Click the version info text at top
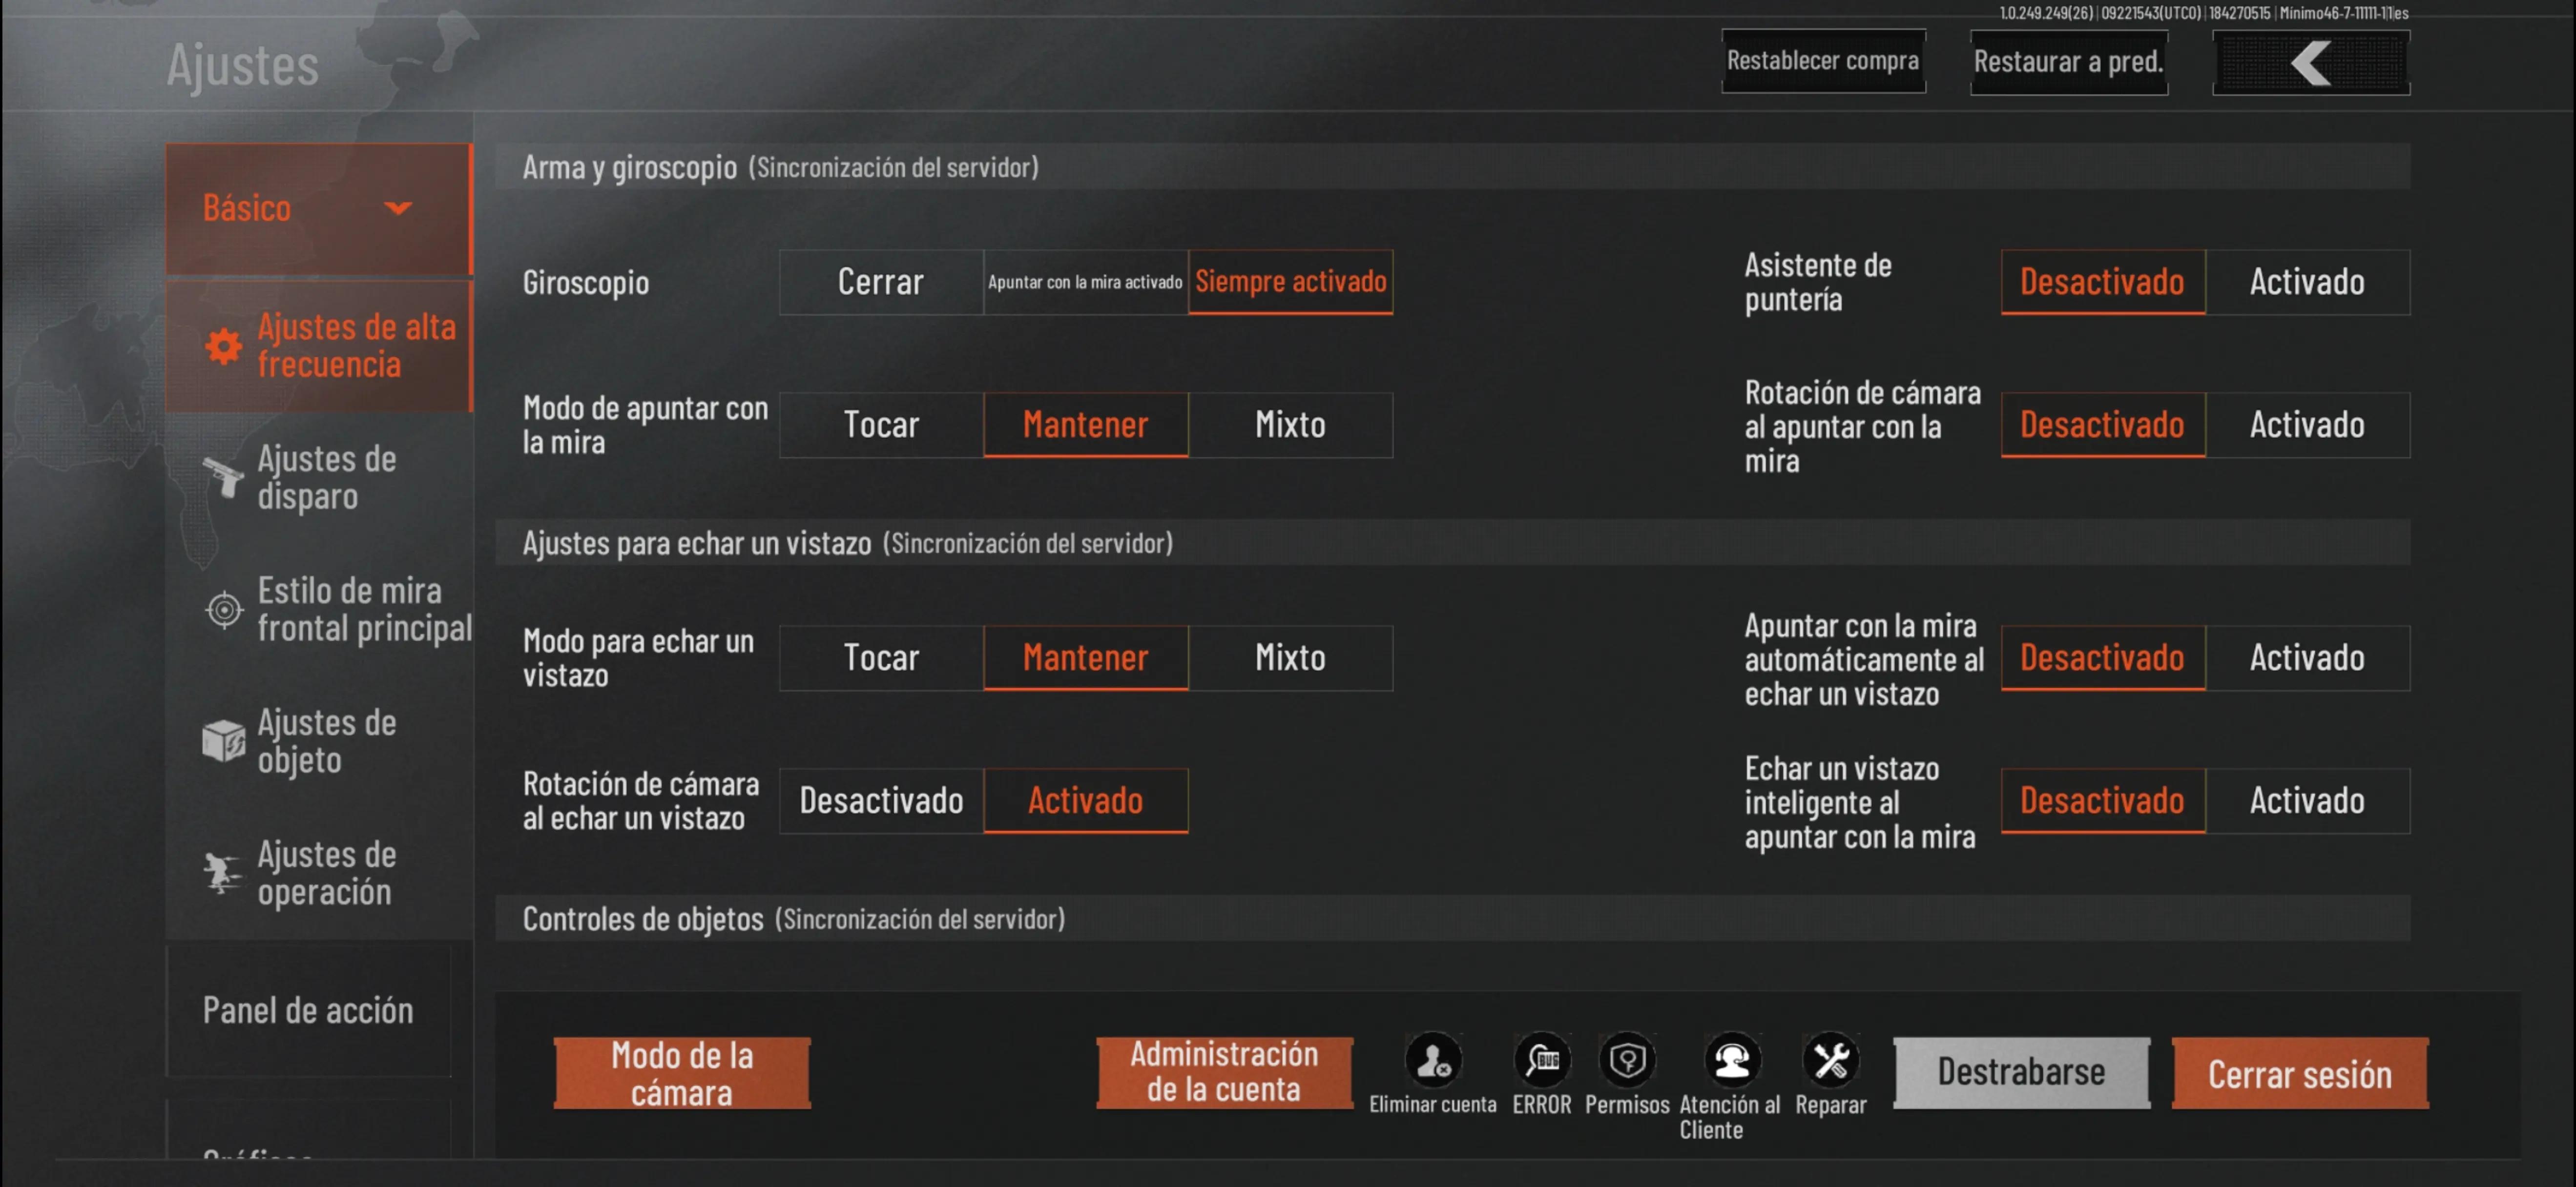The width and height of the screenshot is (2576, 1187). 2203,13
